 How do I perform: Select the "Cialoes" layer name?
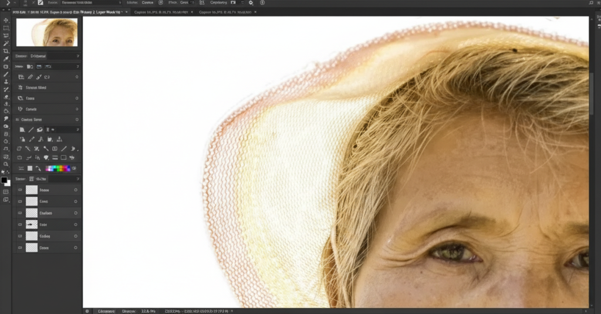tap(46, 213)
